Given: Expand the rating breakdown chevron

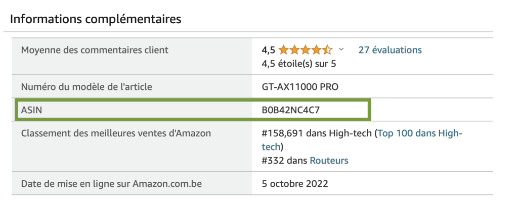Looking at the screenshot, I should click(341, 49).
